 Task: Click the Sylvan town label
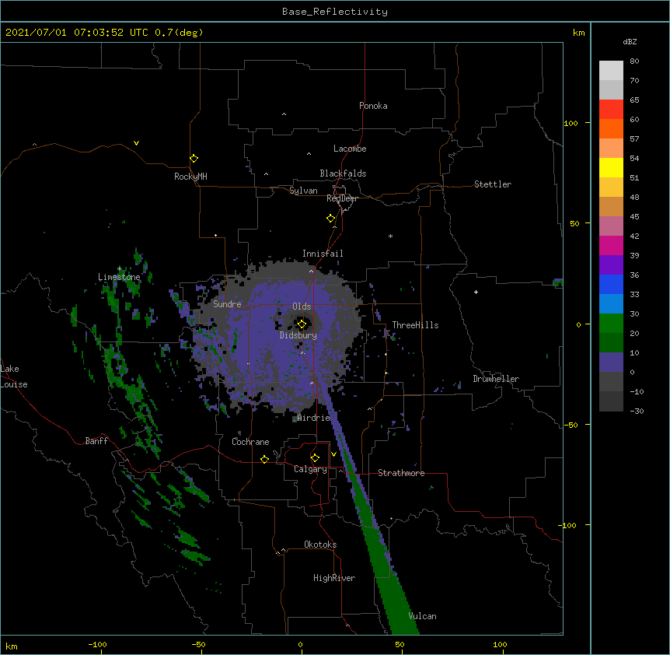tap(303, 191)
